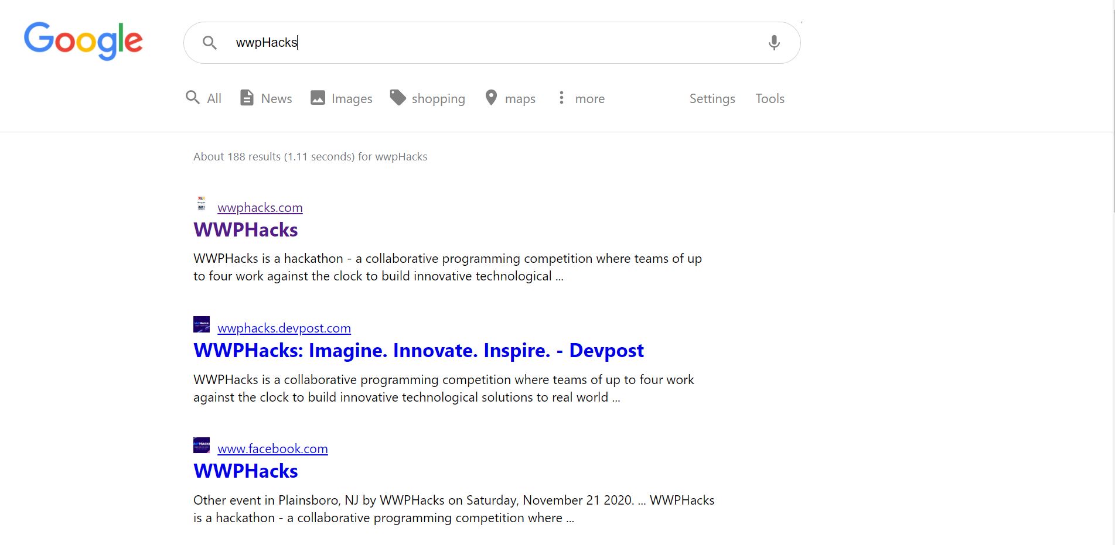Open the Tools option
The height and width of the screenshot is (545, 1115).
tap(770, 98)
